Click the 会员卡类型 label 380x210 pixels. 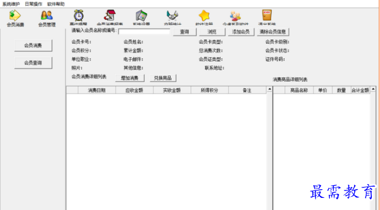pos(210,42)
